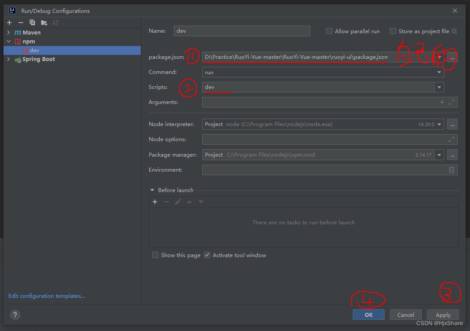Uncheck Activate tool window
Image resolution: width=470 pixels, height=331 pixels.
(207, 255)
